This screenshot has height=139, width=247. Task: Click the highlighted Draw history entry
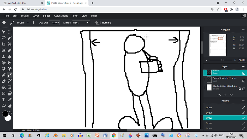click(225, 118)
